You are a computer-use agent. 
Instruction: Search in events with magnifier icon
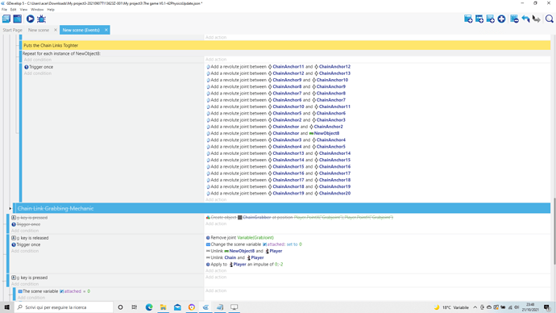[550, 19]
